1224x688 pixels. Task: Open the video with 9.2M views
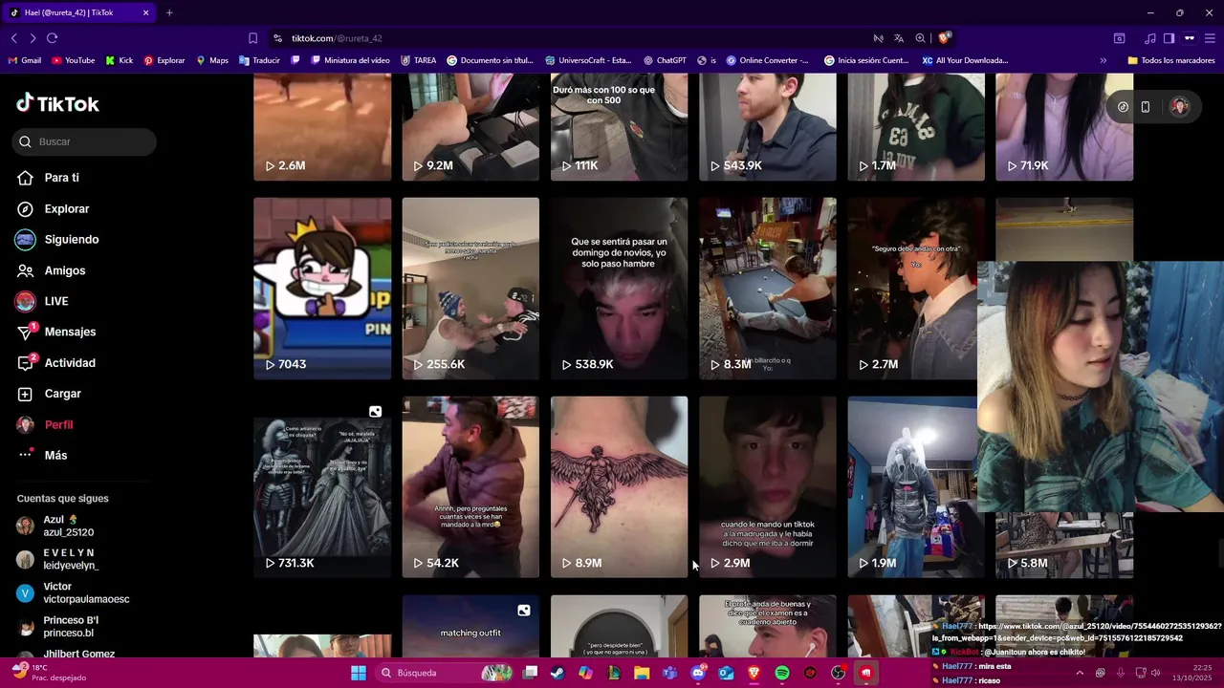click(470, 127)
